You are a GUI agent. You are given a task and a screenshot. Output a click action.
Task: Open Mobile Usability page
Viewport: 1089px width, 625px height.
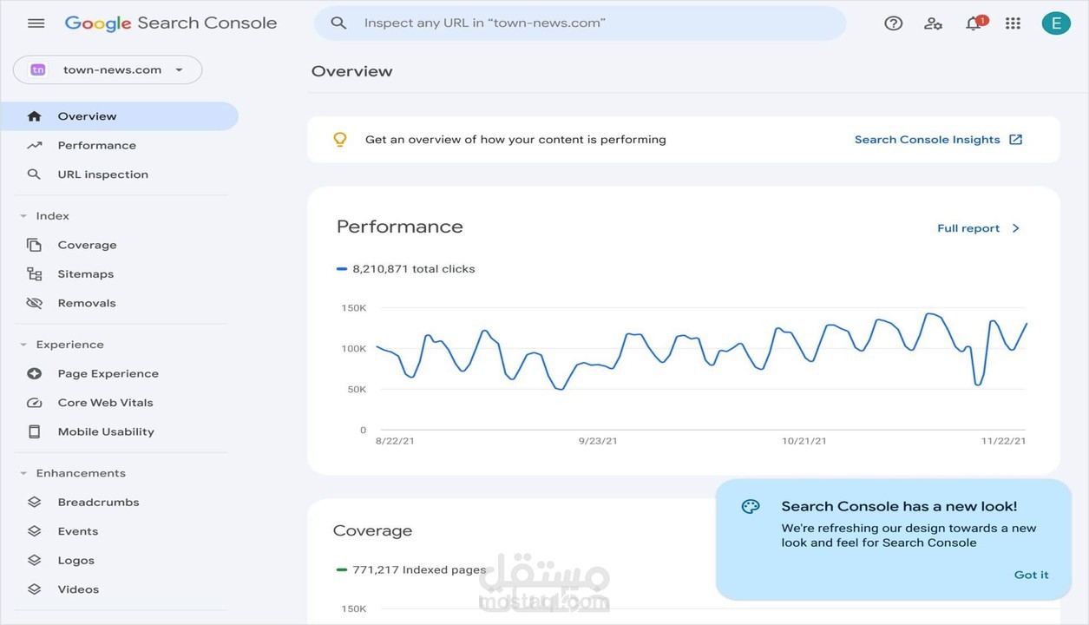tap(105, 431)
